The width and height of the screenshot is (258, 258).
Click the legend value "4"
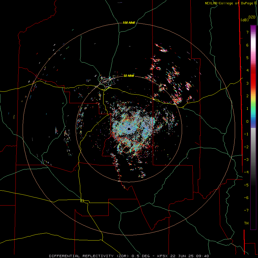247,71
